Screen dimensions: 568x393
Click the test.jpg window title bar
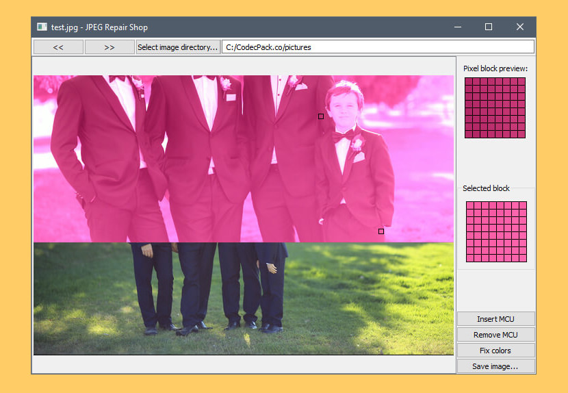point(274,27)
